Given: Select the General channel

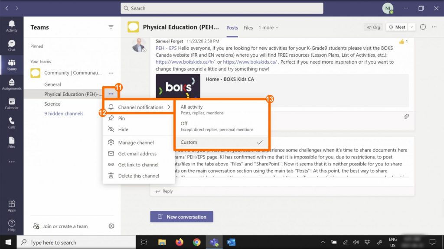Looking at the screenshot, I should [52, 84].
